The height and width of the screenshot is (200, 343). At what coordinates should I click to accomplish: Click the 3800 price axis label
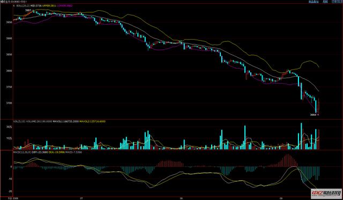(x=9, y=71)
